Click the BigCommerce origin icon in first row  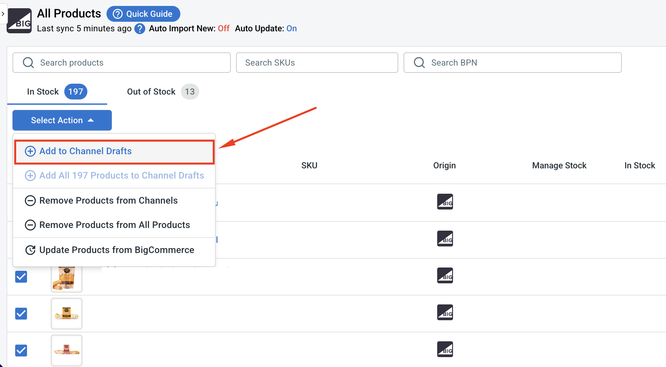coord(445,202)
